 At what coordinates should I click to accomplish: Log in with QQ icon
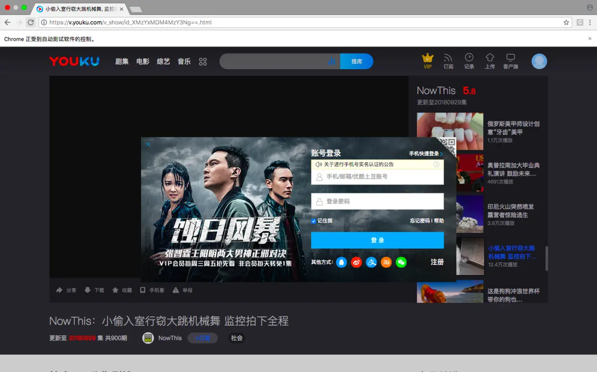click(x=341, y=262)
